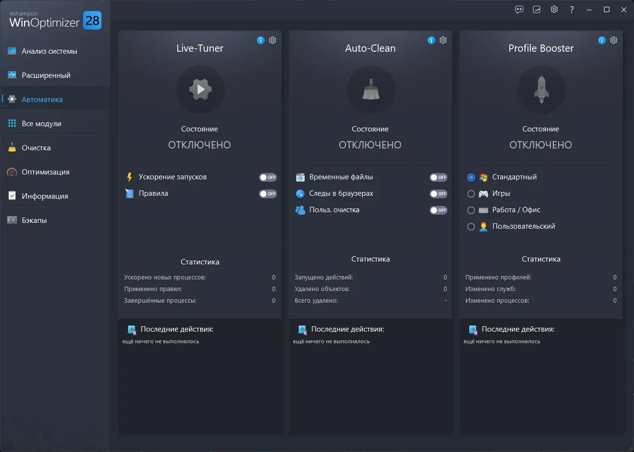Click the Всего удалено statistic
Screen dimensions: 634x452
coord(371,301)
